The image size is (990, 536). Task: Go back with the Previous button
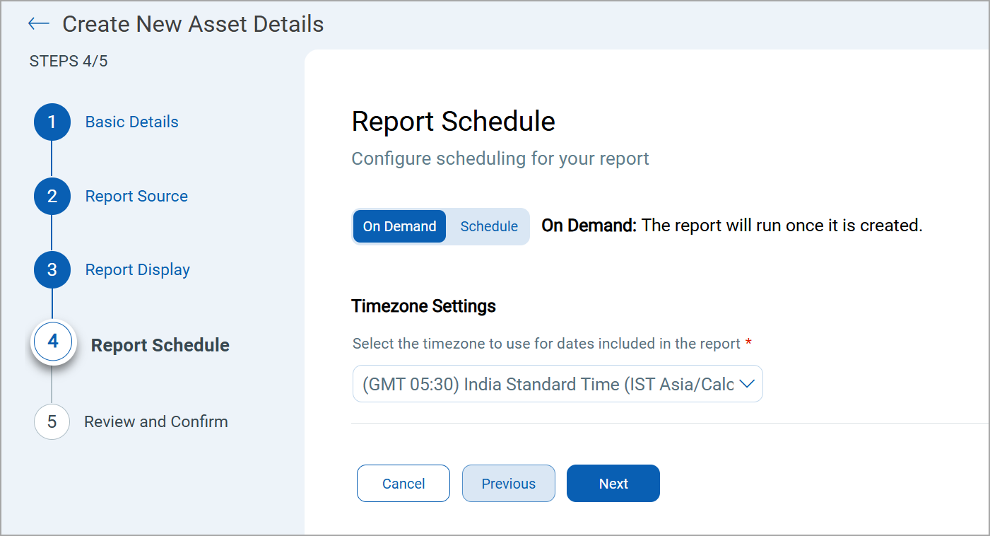pos(509,484)
